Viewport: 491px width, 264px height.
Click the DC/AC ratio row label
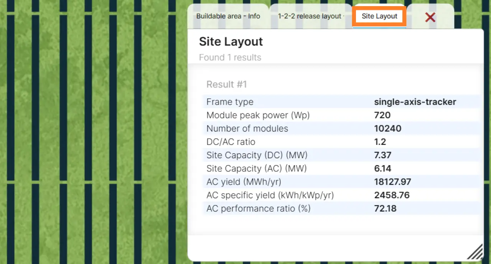(231, 142)
